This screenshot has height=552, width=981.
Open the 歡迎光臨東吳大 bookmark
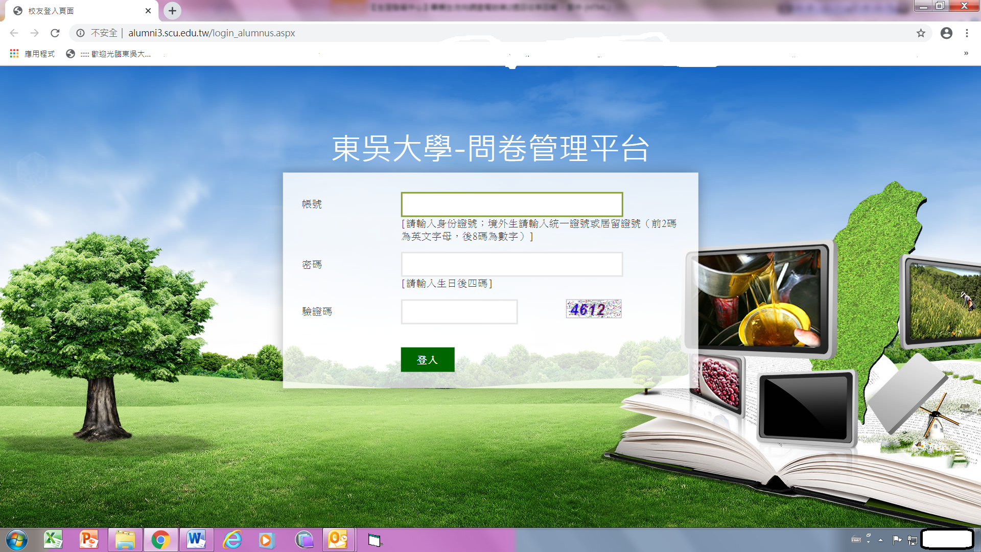pyautogui.click(x=108, y=54)
